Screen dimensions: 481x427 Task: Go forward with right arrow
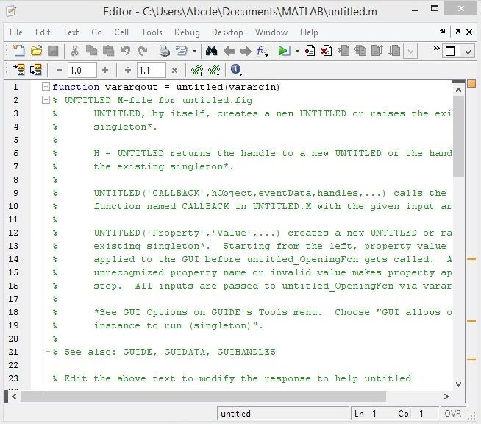coord(246,51)
